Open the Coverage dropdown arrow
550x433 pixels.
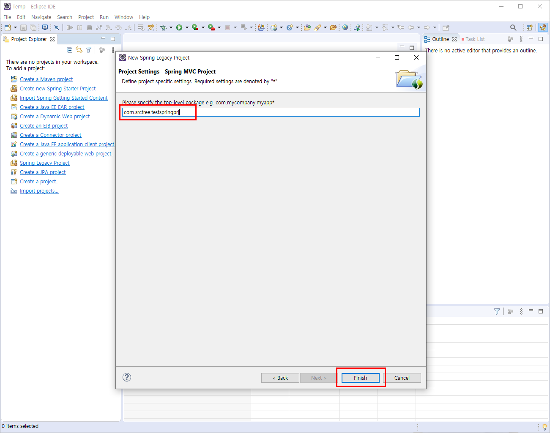click(203, 27)
